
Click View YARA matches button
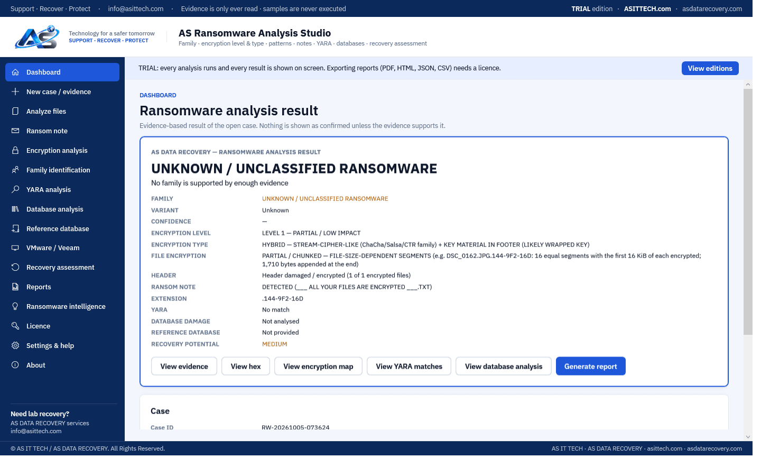[409, 367]
